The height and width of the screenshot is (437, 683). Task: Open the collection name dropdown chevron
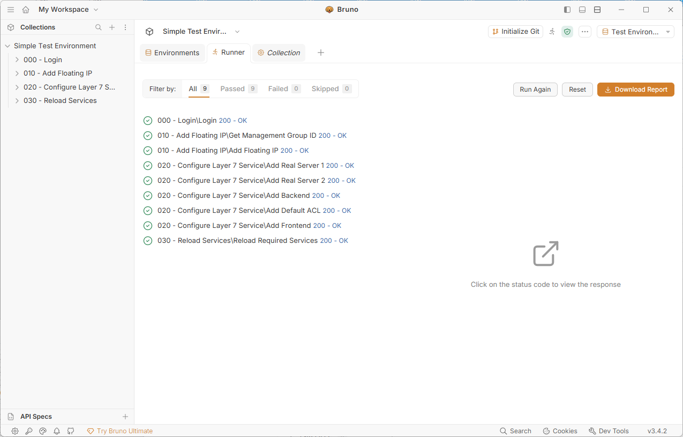coord(237,32)
